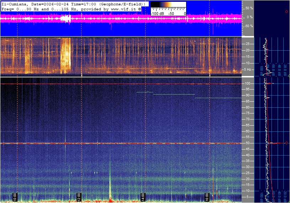Click the 0 % waveform amplitude label
290x203 pixels.
pos(249,17)
